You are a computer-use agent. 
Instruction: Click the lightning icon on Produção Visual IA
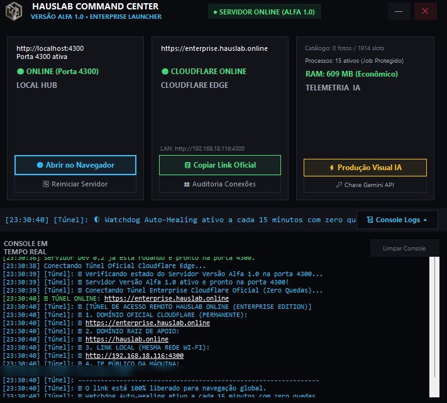coord(332,168)
